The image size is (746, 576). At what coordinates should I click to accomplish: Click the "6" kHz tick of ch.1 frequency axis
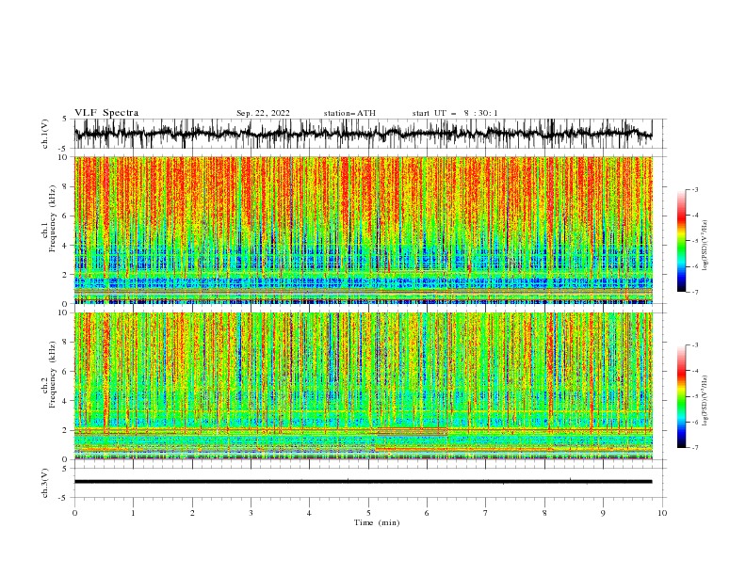point(66,216)
